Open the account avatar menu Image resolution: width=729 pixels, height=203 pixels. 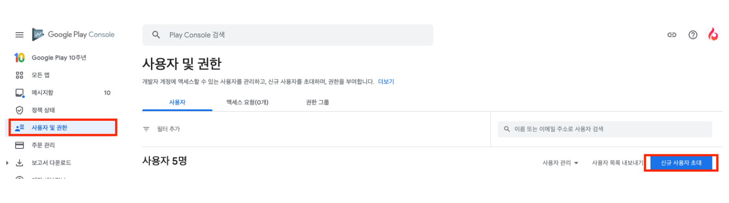(x=713, y=34)
